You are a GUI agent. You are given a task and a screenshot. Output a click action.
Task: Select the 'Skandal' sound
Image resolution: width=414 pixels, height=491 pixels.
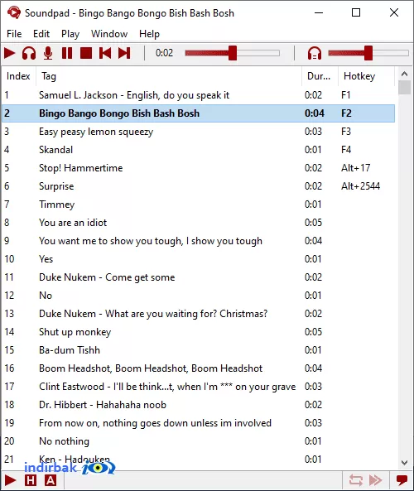click(x=198, y=149)
